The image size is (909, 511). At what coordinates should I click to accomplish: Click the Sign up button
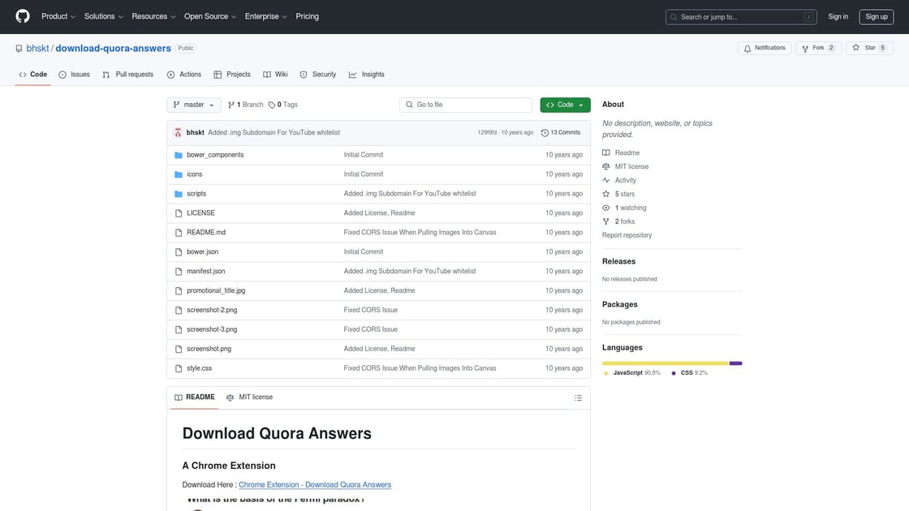point(876,17)
